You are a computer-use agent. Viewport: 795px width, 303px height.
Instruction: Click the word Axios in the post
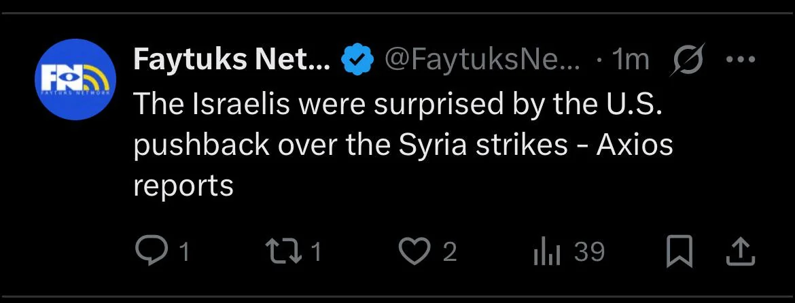[634, 145]
